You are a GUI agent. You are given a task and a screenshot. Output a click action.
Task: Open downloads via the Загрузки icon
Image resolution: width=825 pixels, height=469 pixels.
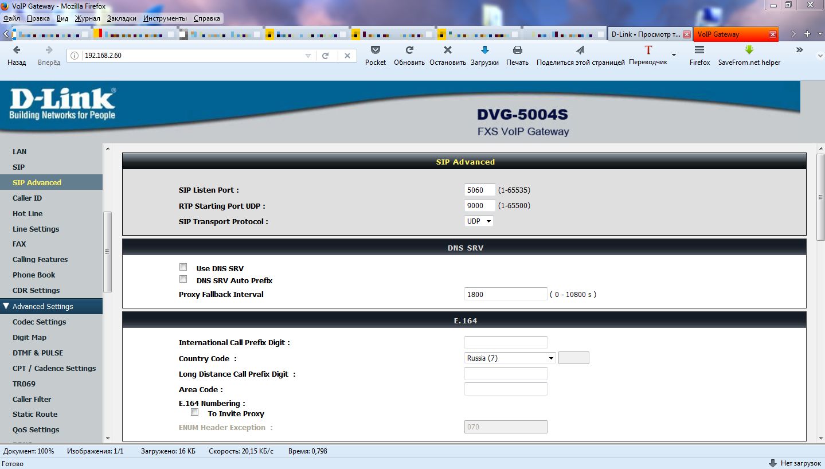point(484,50)
